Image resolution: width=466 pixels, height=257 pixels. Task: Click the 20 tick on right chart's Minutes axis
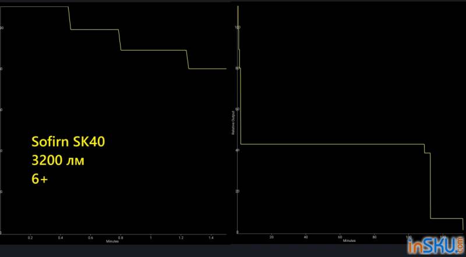point(271,237)
